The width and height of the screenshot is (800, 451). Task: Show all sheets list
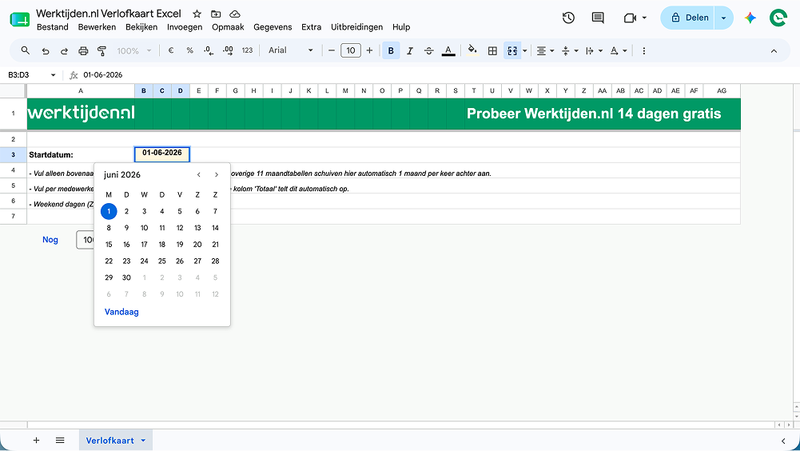pyautogui.click(x=60, y=441)
